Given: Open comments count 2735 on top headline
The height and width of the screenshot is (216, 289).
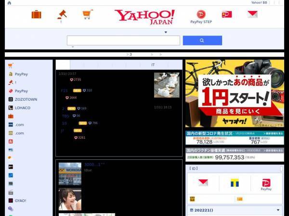Looking at the screenshot, I should [x=76, y=80].
